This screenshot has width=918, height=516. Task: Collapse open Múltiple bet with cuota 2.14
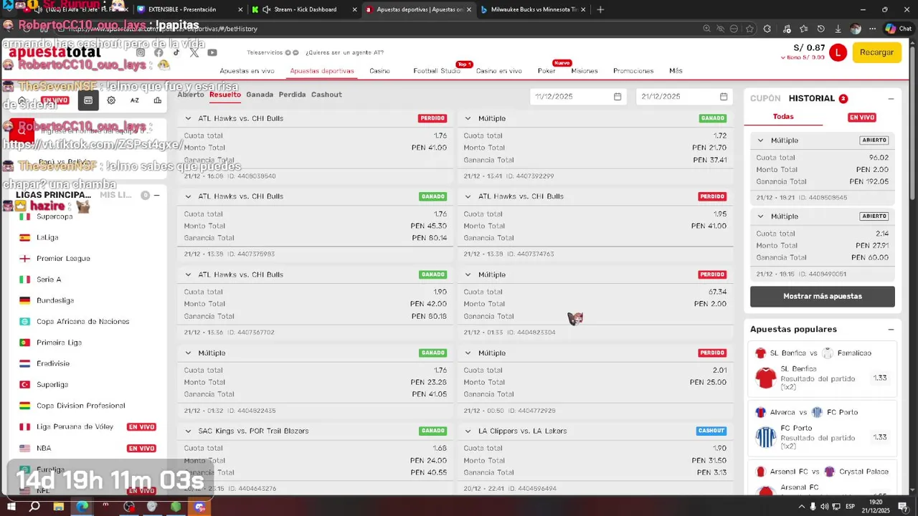761,216
